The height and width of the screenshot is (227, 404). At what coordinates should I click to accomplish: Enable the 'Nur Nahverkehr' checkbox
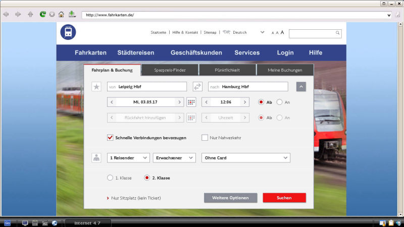[x=205, y=137]
